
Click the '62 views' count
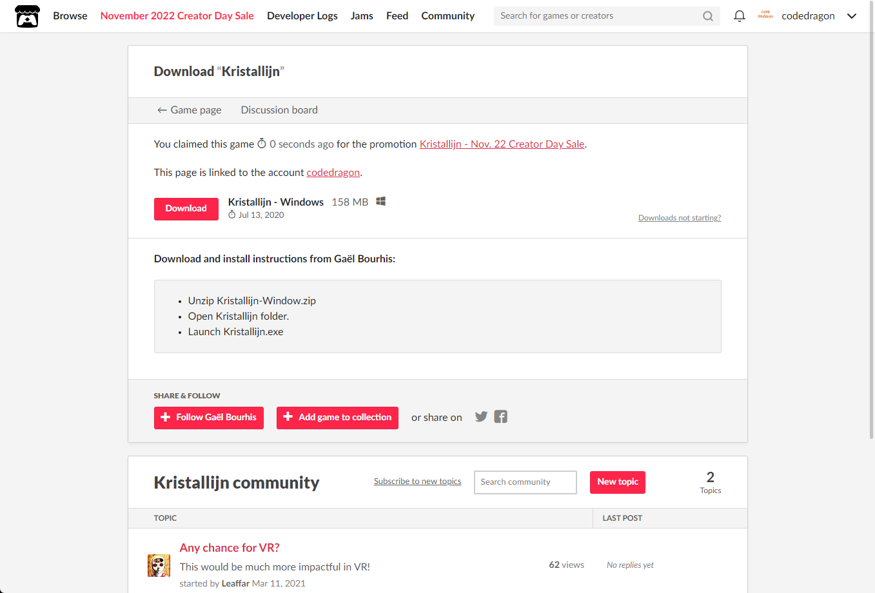[567, 565]
